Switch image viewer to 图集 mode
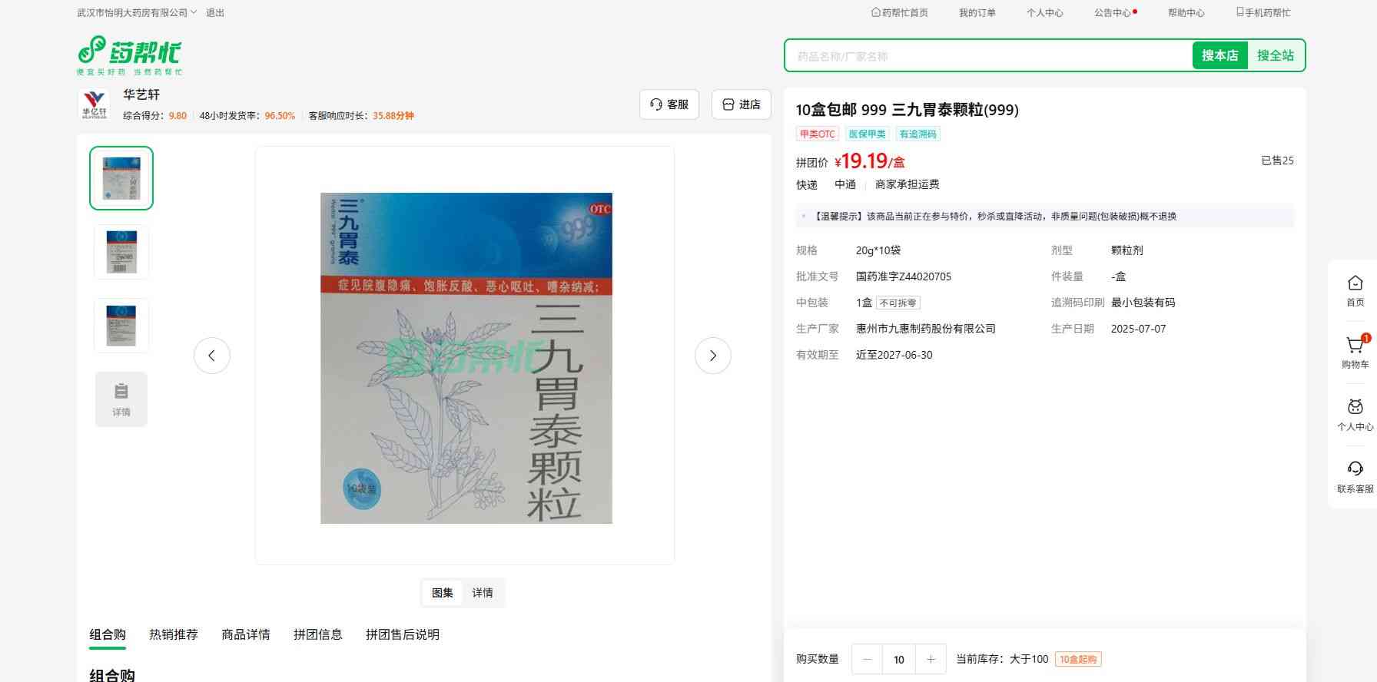Image resolution: width=1377 pixels, height=682 pixels. tap(443, 593)
